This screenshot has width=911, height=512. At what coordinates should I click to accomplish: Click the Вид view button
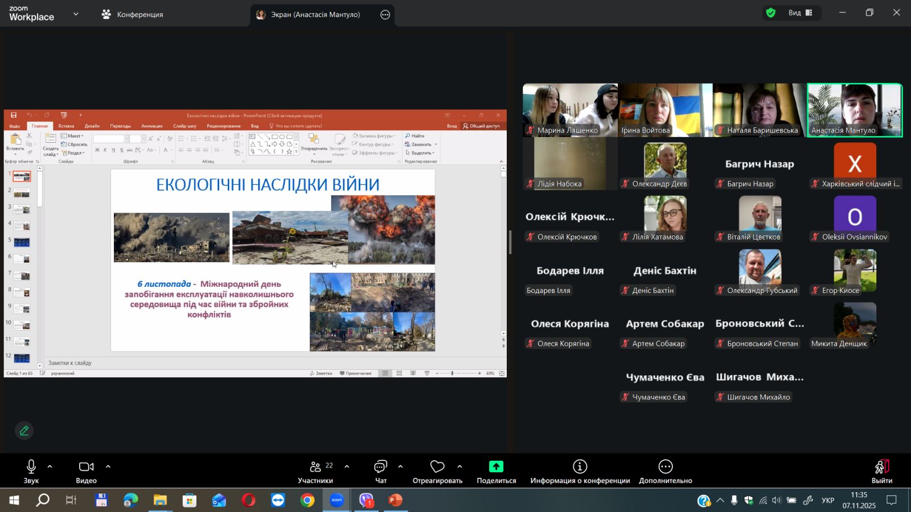tap(800, 13)
